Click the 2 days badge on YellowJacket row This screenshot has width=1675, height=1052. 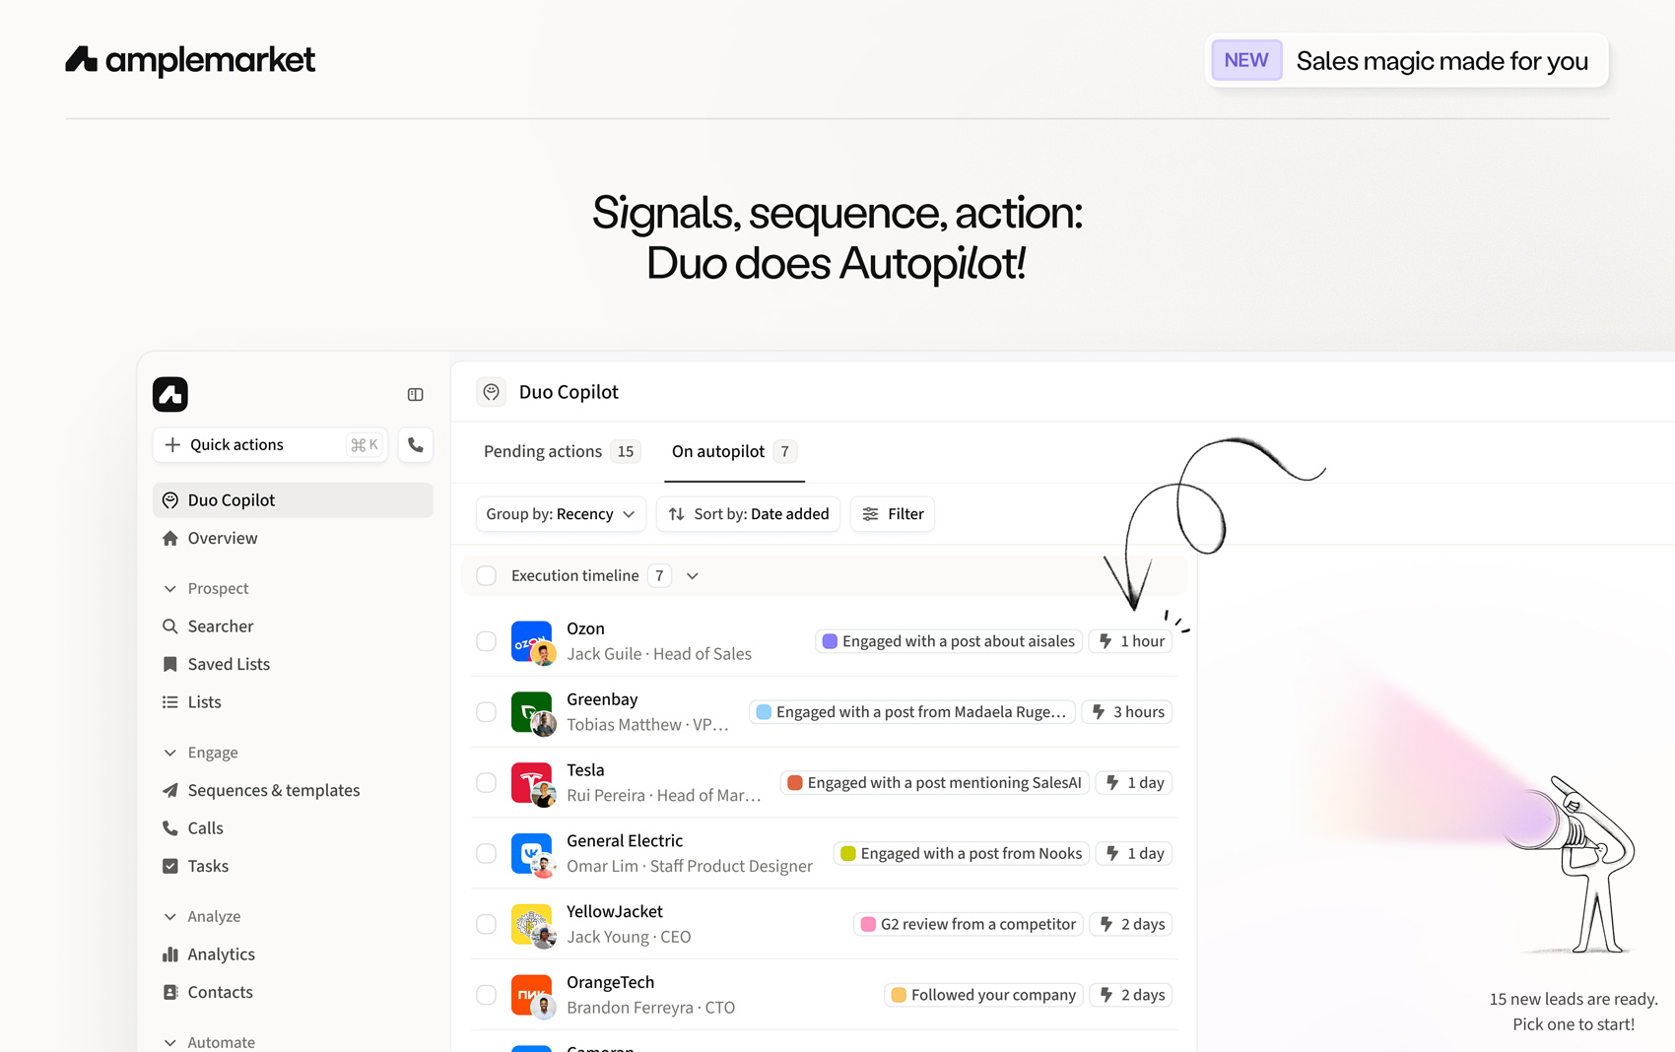click(1132, 925)
